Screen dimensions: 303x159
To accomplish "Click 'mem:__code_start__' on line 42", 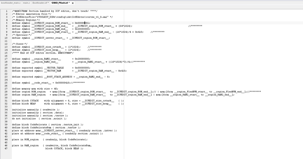I will (x=48, y=134).
